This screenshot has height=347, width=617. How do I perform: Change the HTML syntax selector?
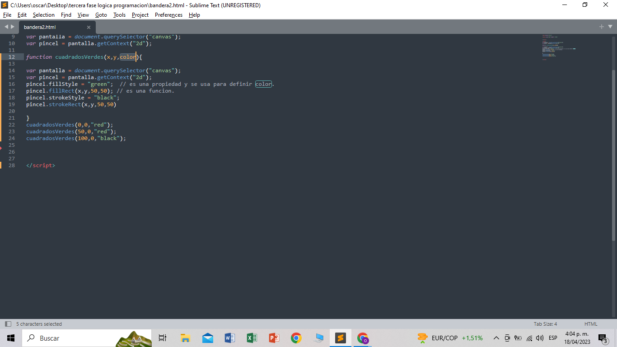(x=591, y=324)
